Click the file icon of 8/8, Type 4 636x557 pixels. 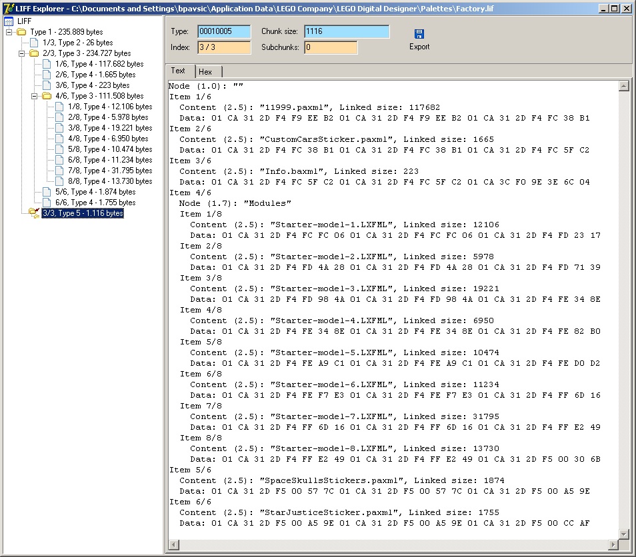pos(59,181)
